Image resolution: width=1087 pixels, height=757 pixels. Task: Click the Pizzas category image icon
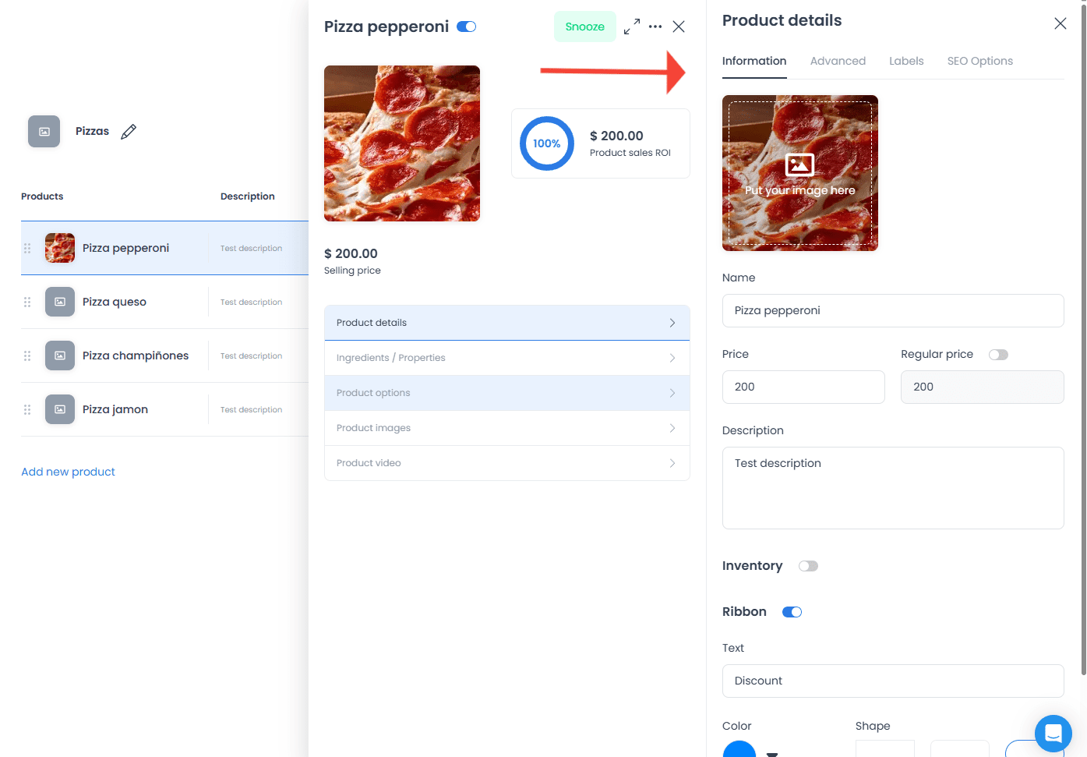(44, 132)
